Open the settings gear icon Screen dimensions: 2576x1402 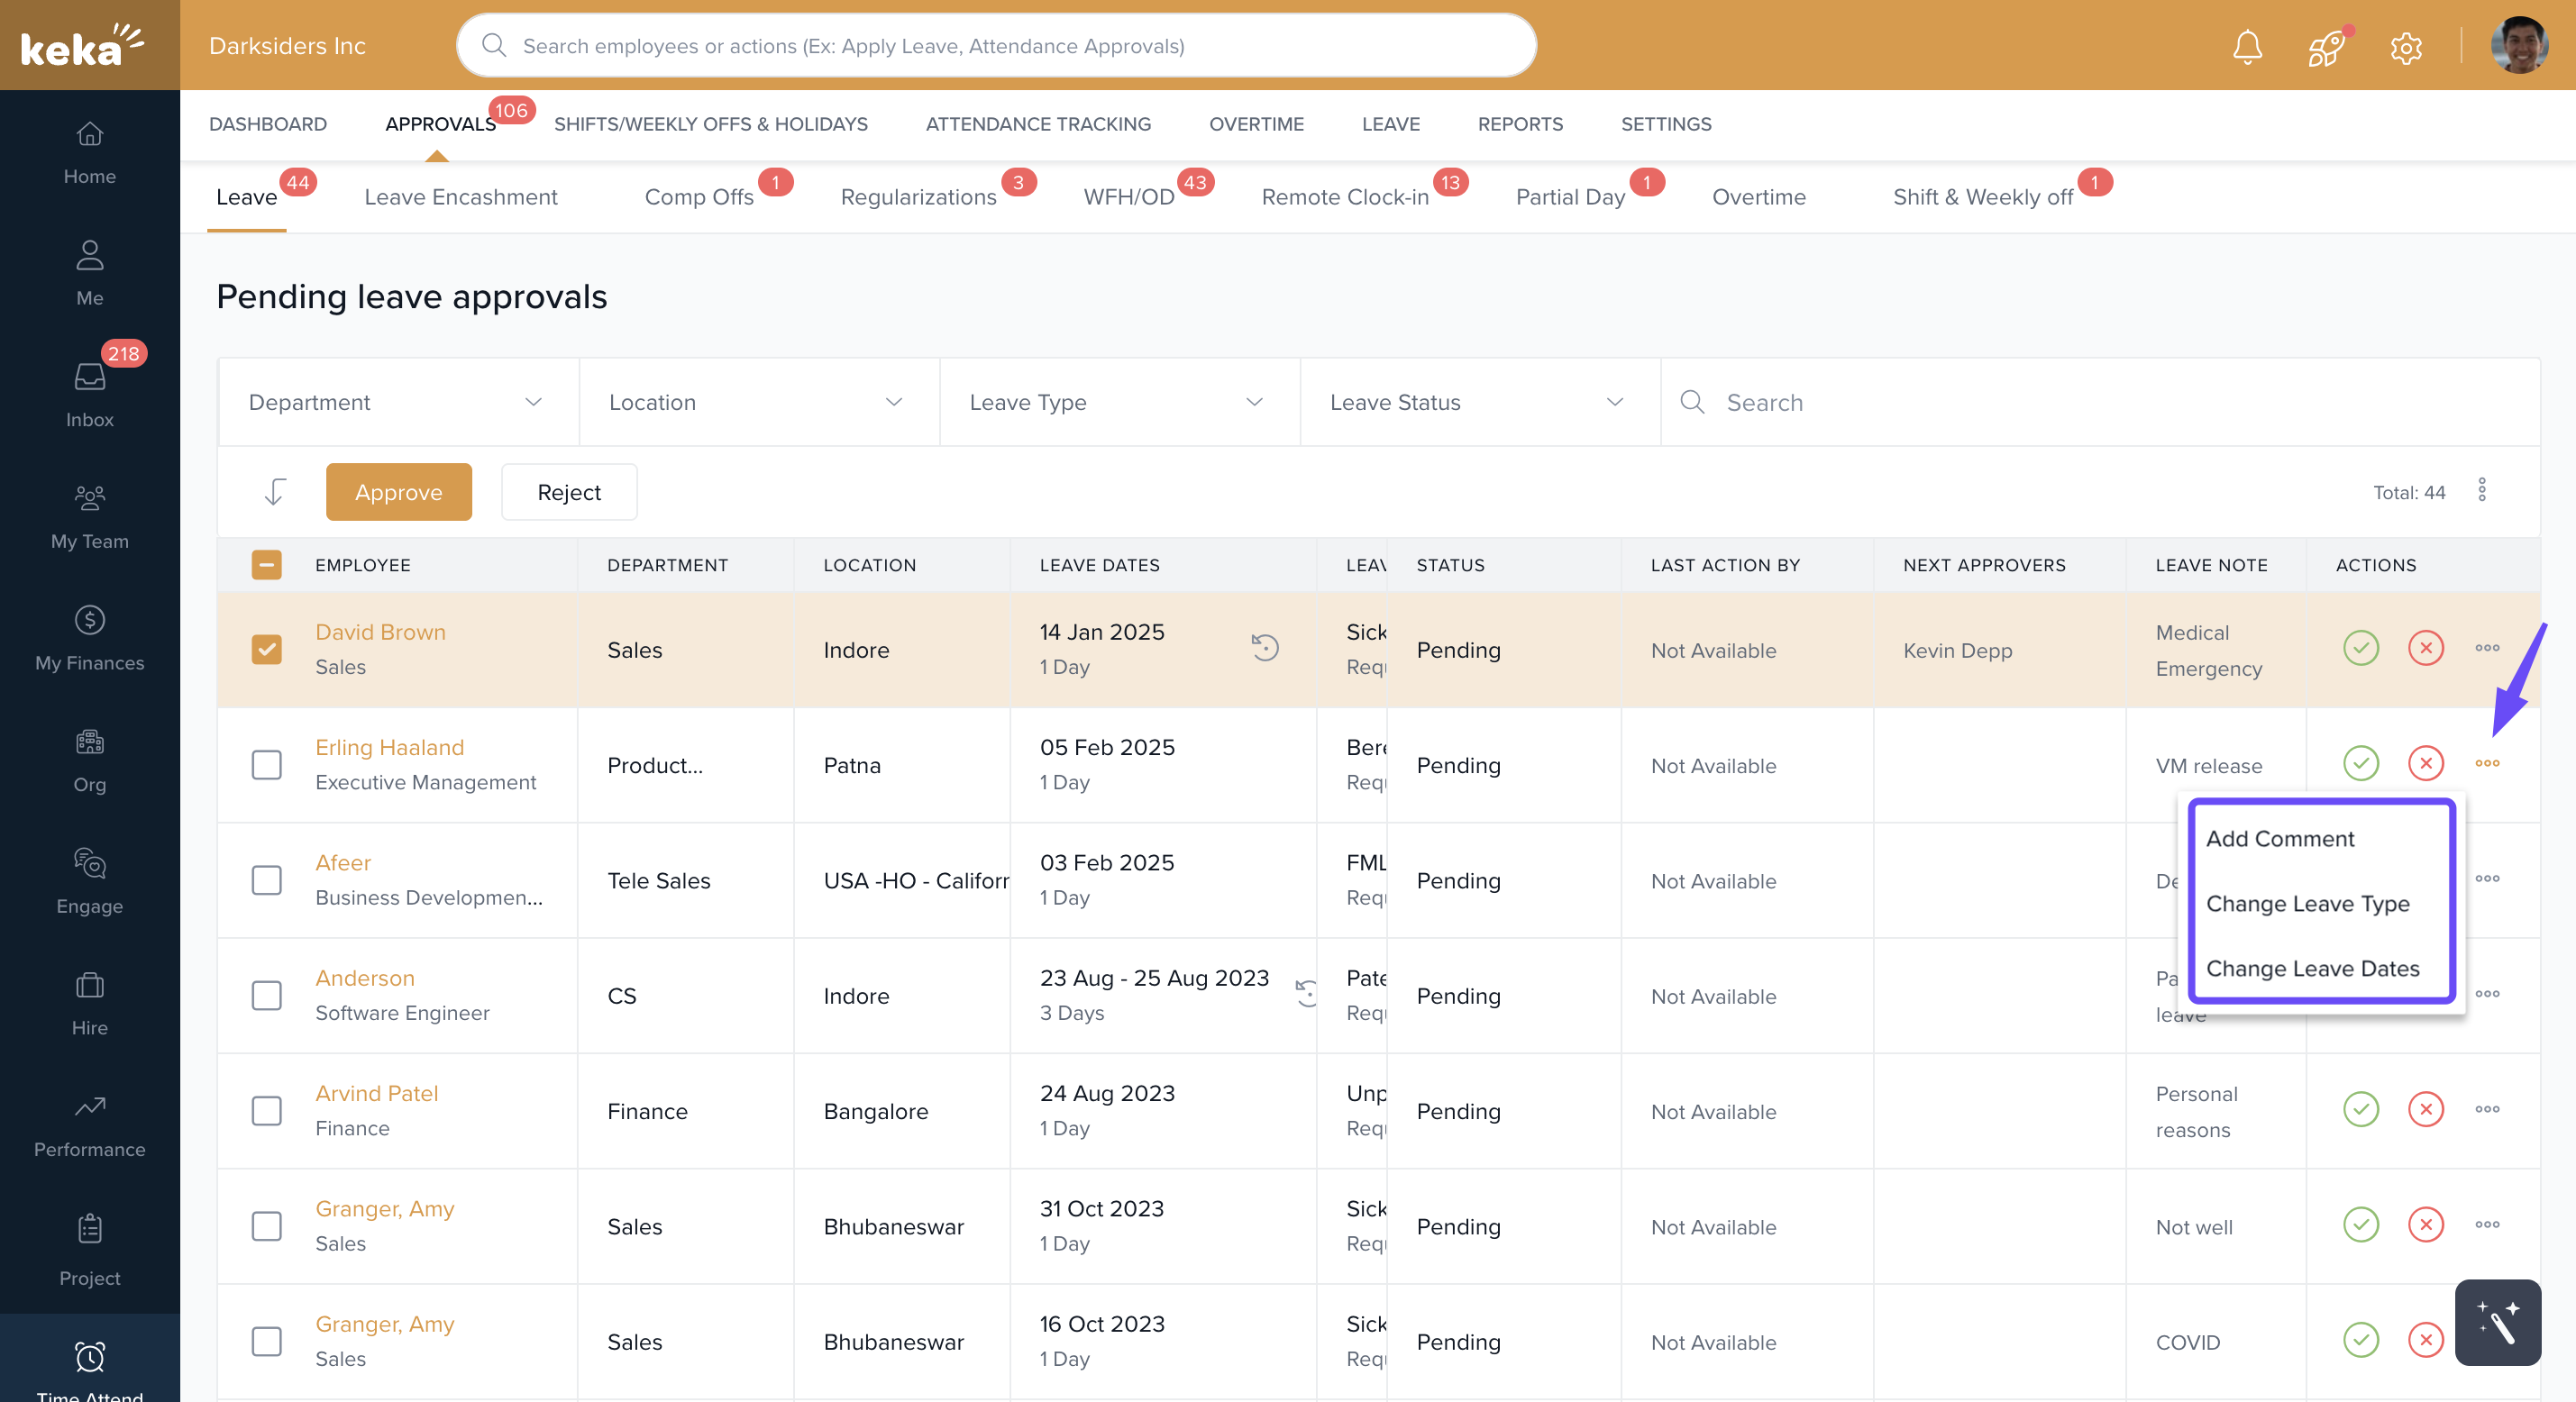(2406, 47)
